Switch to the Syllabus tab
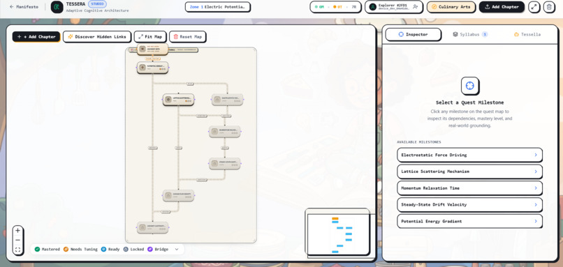563x267 pixels. 470,34
